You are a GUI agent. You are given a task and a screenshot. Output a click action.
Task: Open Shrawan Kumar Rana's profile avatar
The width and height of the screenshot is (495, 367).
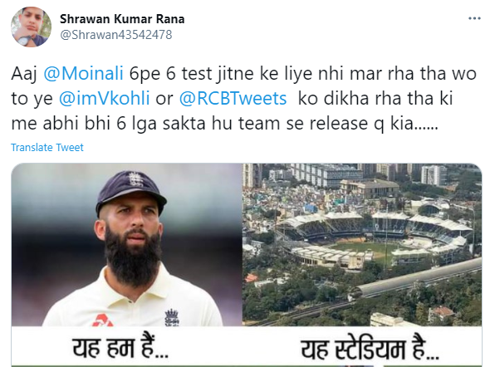click(x=31, y=27)
